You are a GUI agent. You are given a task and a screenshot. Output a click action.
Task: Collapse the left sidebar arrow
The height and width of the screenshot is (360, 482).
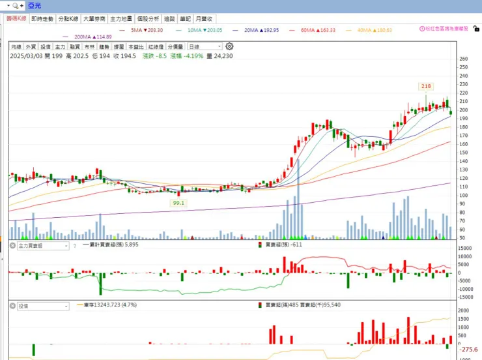pyautogui.click(x=2, y=259)
